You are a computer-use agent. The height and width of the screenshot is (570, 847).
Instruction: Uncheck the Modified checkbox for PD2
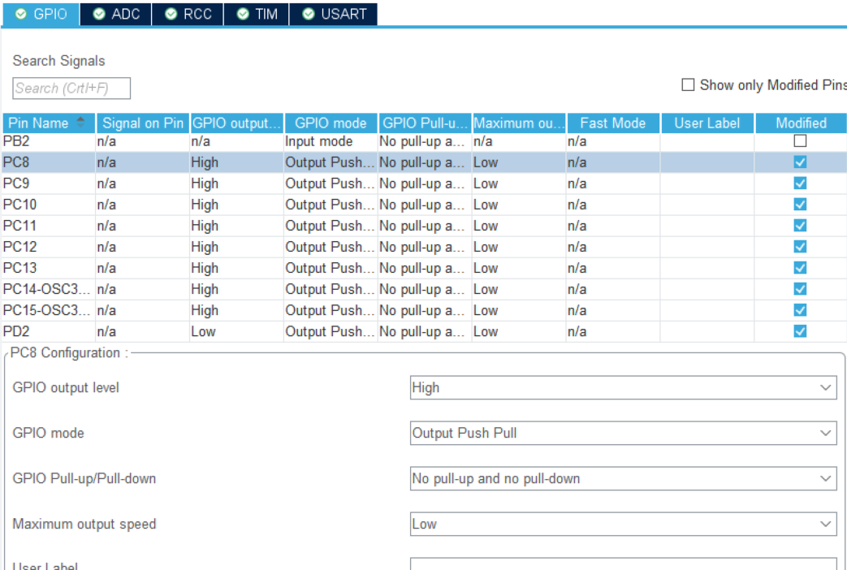pyautogui.click(x=801, y=331)
